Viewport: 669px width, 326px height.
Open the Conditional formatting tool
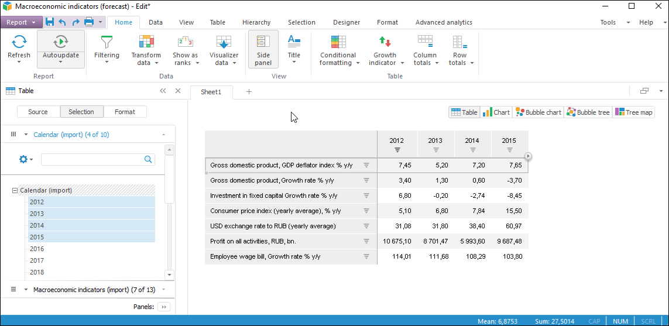338,42
